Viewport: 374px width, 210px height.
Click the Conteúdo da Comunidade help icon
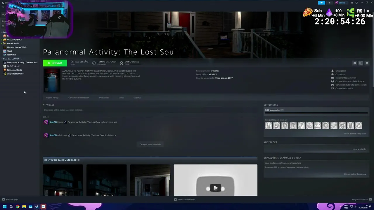point(78,160)
